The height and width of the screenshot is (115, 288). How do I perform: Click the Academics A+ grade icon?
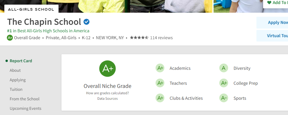coord(160,68)
